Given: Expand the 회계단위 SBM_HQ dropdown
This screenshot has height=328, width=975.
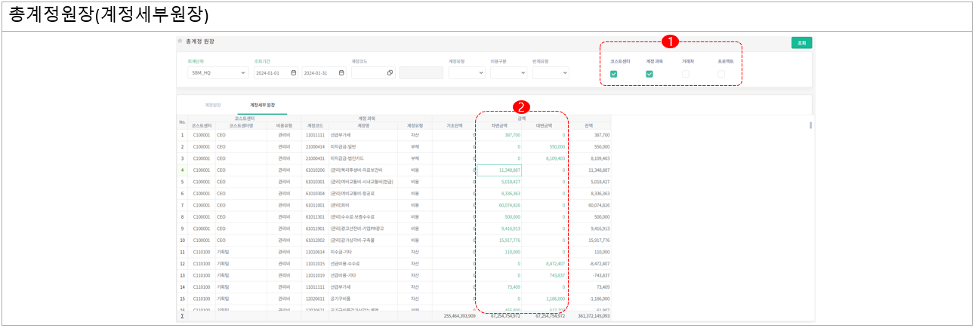Looking at the screenshot, I should (242, 73).
